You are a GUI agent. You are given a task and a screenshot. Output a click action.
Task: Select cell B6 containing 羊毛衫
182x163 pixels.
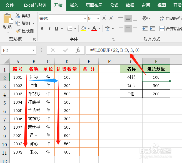coord(34,110)
